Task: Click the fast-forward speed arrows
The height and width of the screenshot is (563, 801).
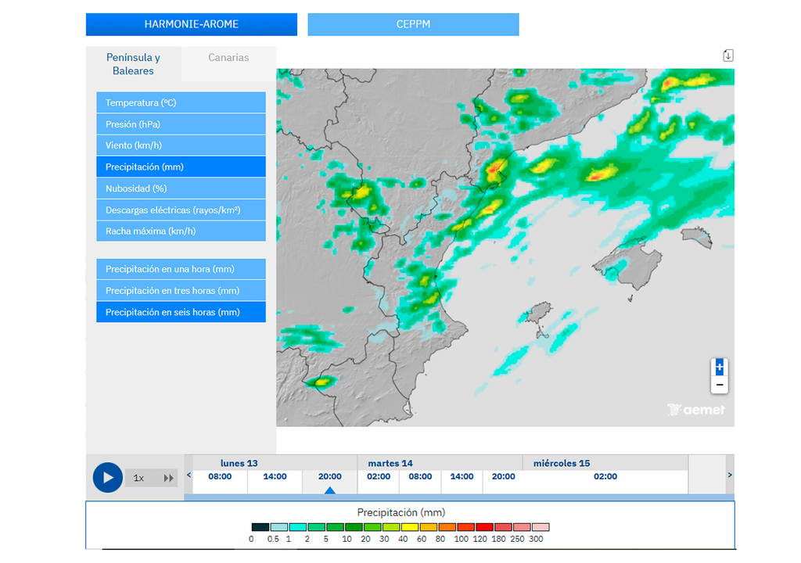Action: (x=168, y=478)
